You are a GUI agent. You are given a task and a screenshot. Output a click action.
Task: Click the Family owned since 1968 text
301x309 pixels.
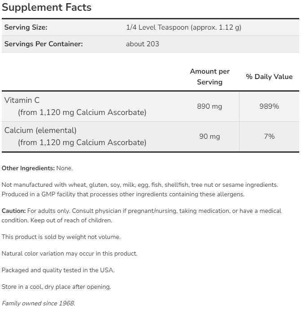38,303
